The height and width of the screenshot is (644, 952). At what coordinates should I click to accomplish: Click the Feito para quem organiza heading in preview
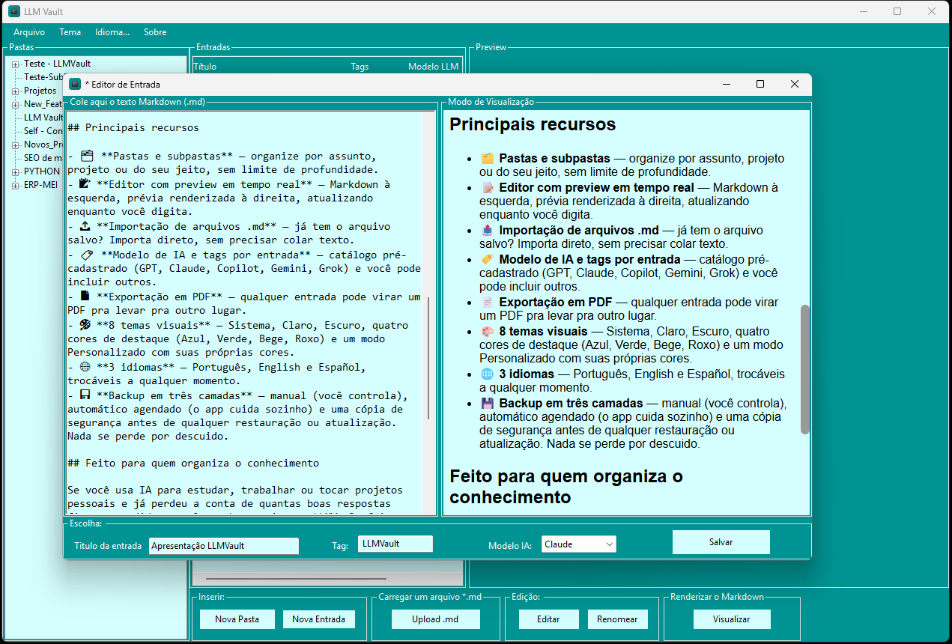coord(566,486)
